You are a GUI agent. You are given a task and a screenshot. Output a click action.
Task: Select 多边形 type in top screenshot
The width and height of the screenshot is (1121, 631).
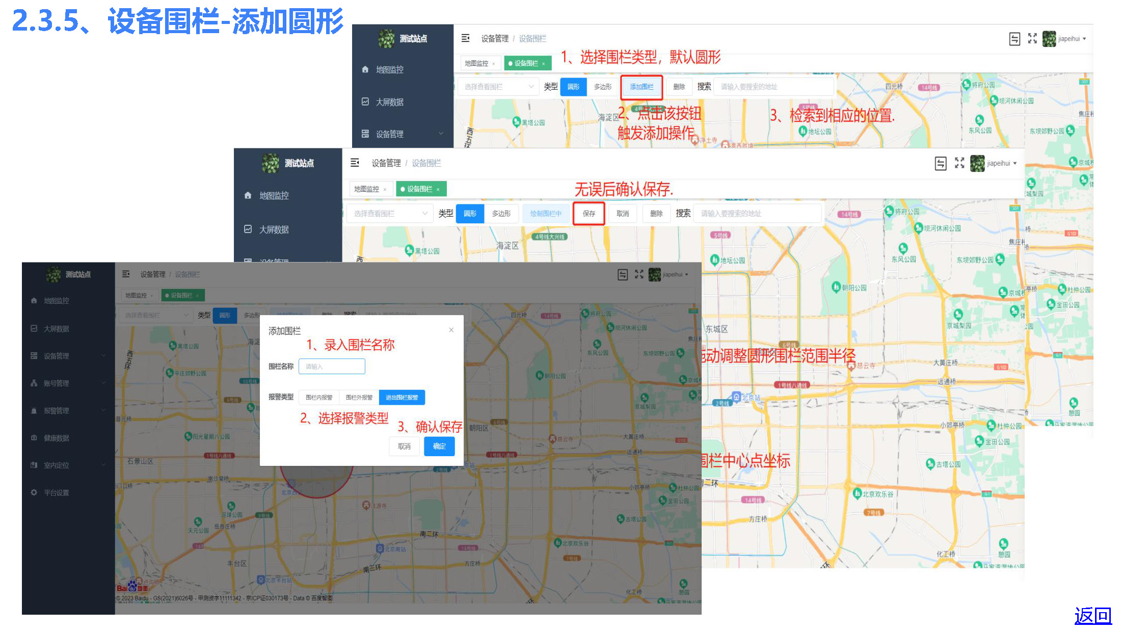tap(603, 87)
